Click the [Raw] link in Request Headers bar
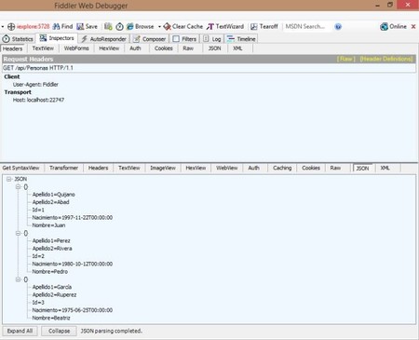 click(x=346, y=59)
